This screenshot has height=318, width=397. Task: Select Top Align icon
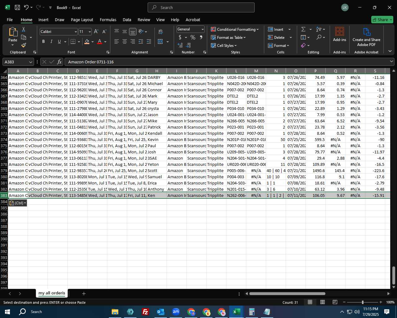(x=117, y=32)
